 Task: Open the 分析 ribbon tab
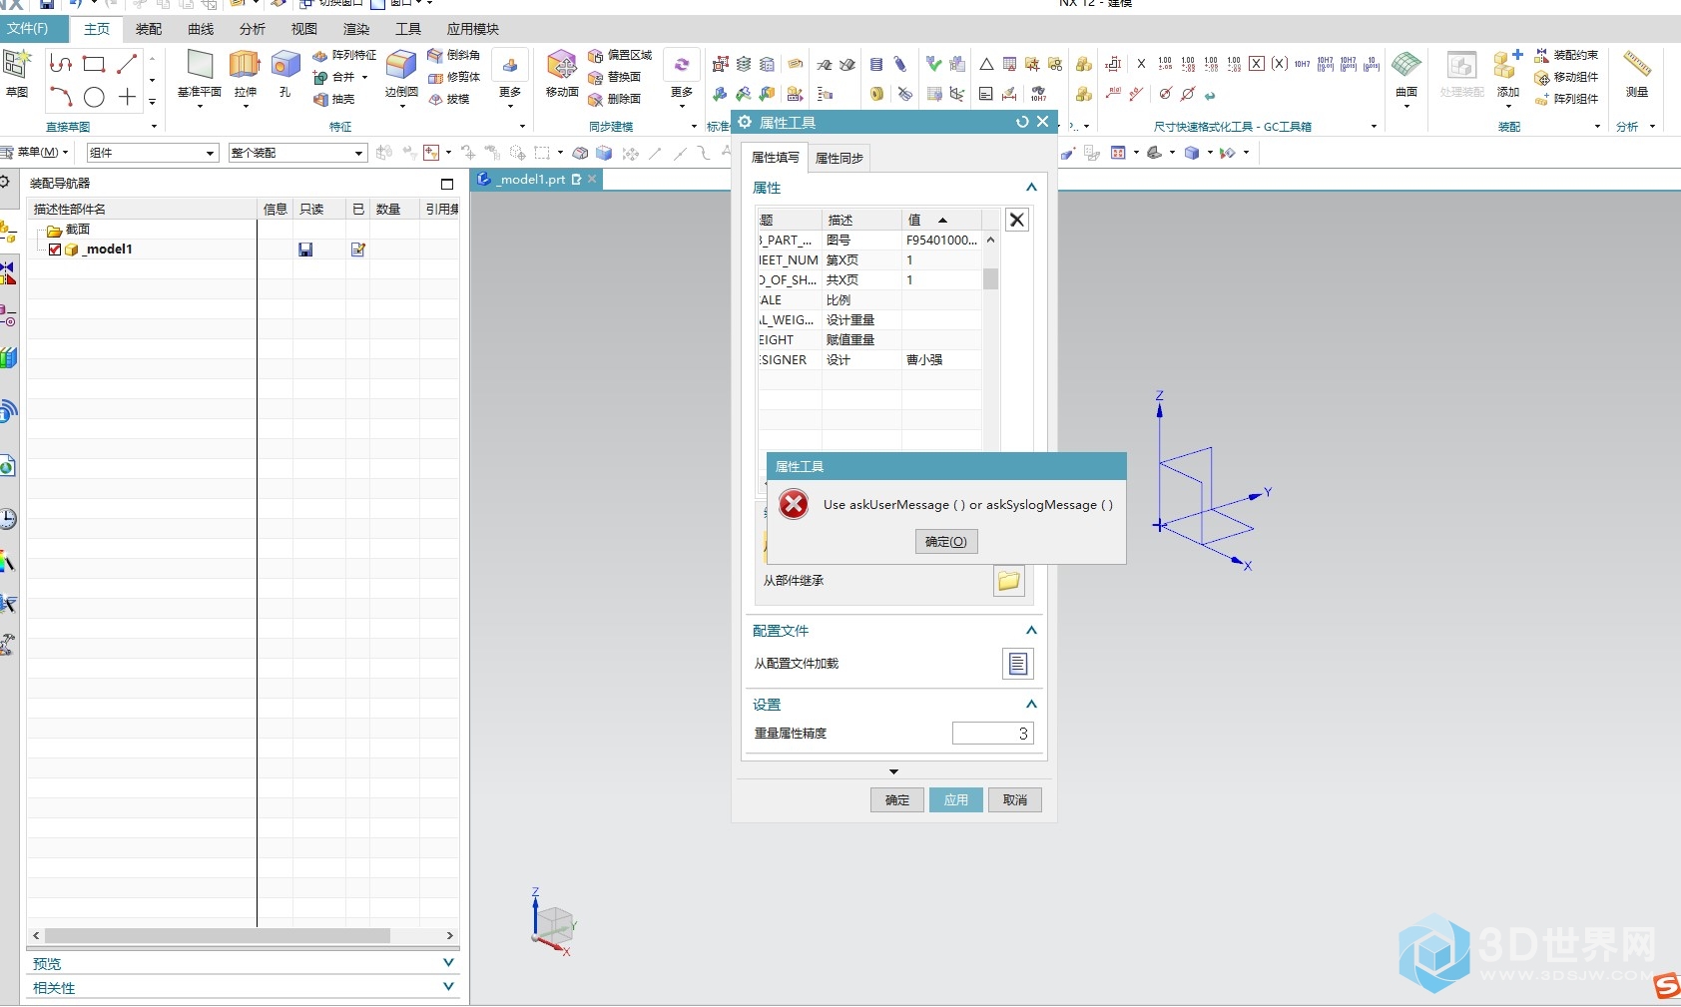[x=253, y=29]
